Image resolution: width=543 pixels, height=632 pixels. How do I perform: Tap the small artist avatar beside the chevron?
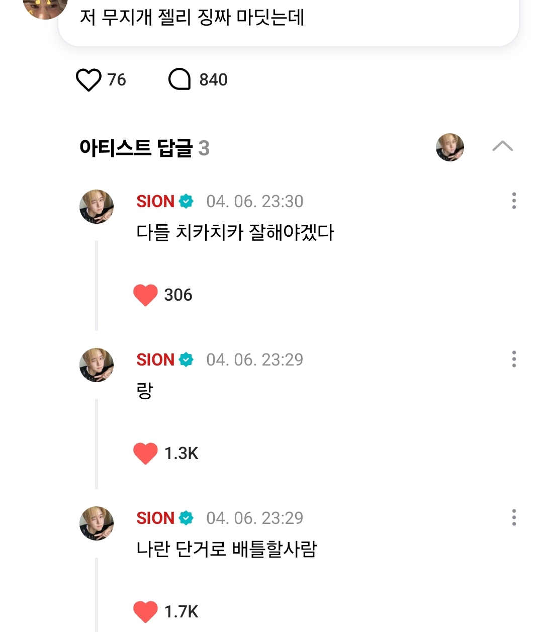(449, 147)
